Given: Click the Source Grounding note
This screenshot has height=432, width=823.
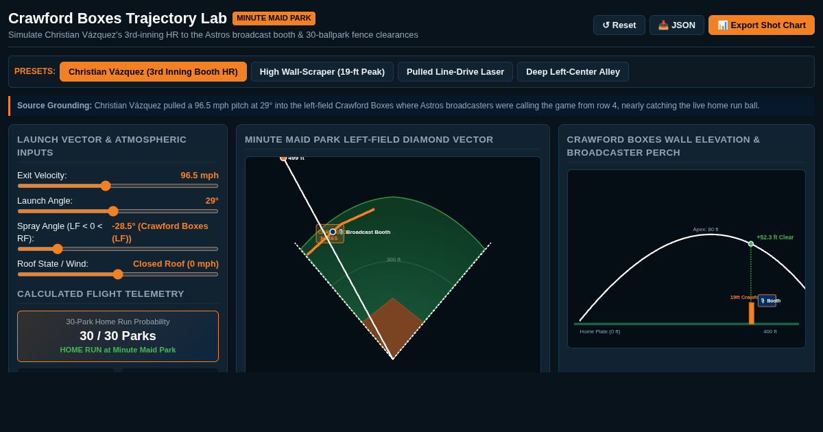Looking at the screenshot, I should click(x=411, y=106).
